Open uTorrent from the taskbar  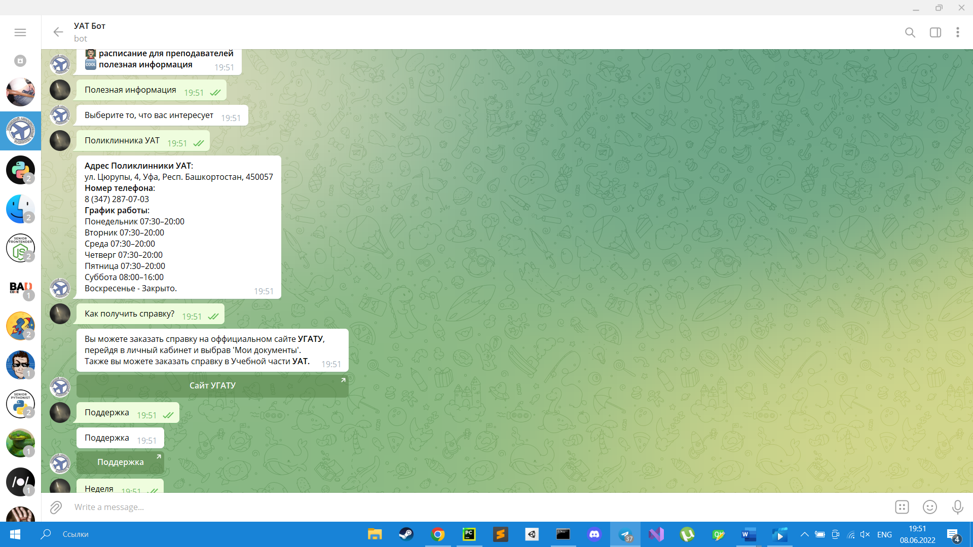coord(688,534)
